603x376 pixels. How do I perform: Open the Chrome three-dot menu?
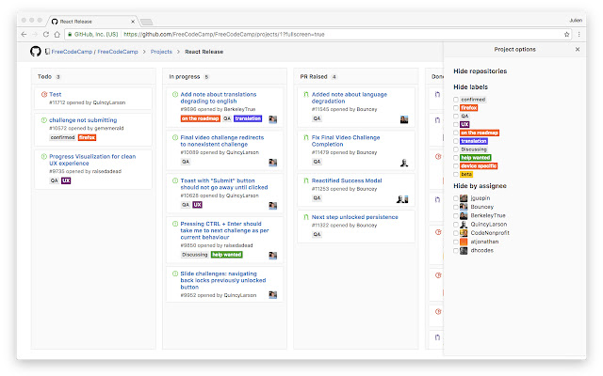pyautogui.click(x=579, y=34)
